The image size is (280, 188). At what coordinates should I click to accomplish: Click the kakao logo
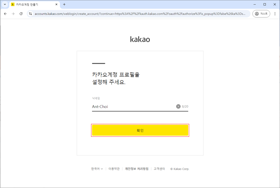coord(140,39)
